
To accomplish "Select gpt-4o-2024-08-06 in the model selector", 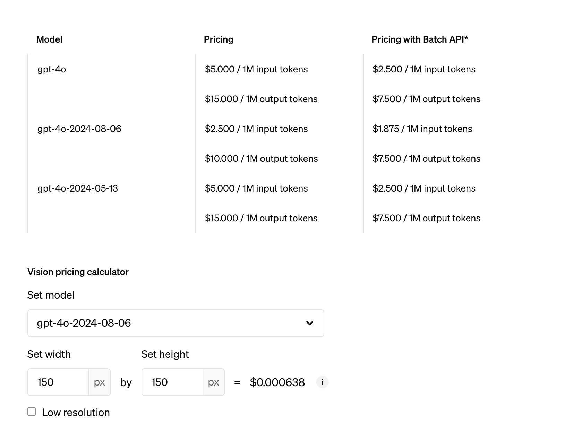I will (x=83, y=323).
